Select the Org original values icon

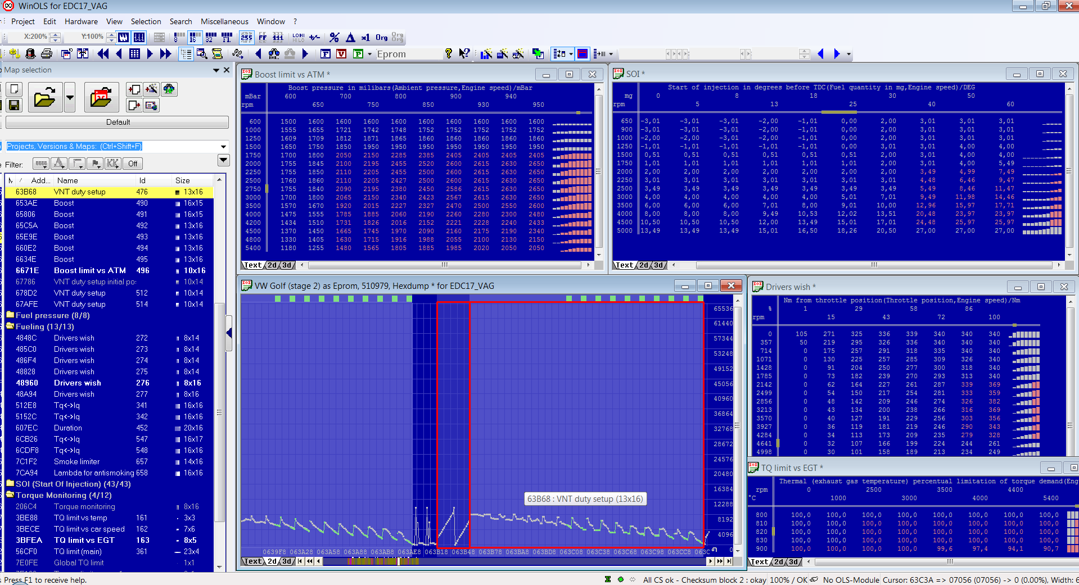[x=381, y=37]
